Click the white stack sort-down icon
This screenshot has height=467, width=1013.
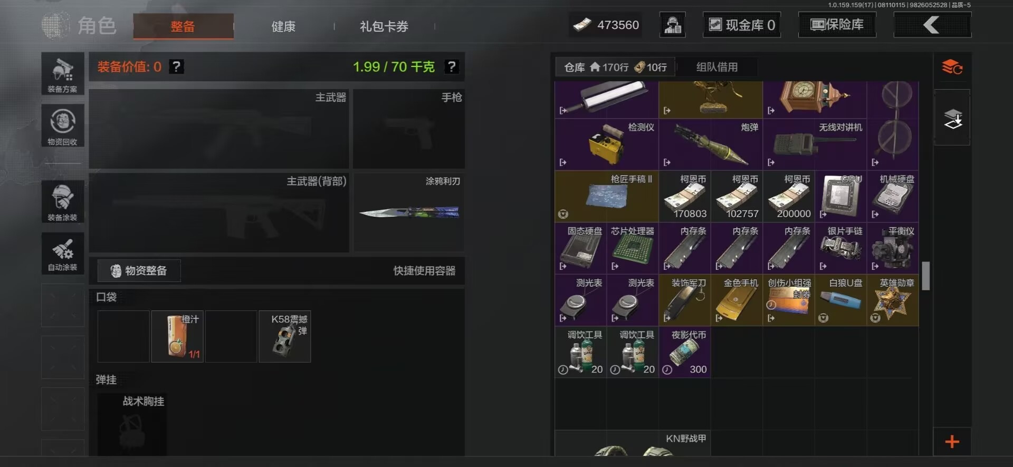952,118
